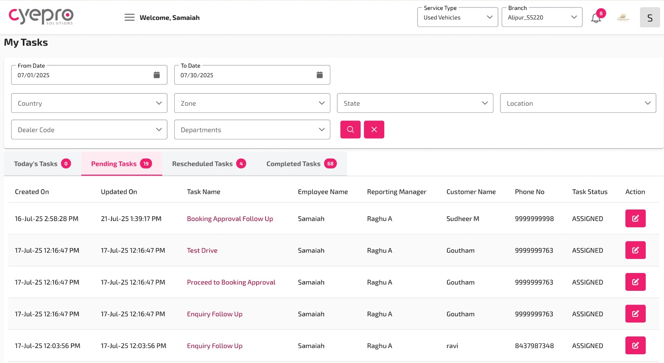Expand the Service Type dropdown
Image resolution: width=664 pixels, height=363 pixels.
click(x=457, y=17)
